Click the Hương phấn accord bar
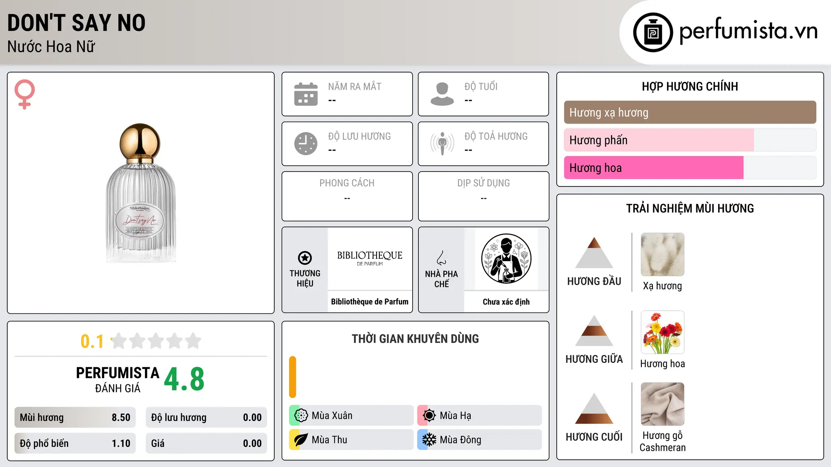831x467 pixels. (690, 140)
